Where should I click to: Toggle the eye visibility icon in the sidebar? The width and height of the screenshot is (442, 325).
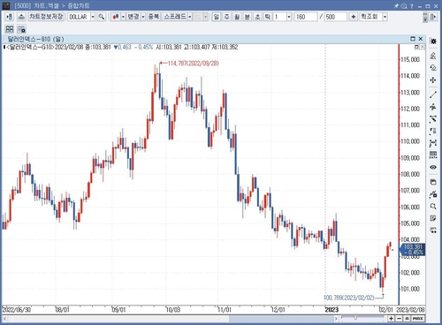(433, 167)
